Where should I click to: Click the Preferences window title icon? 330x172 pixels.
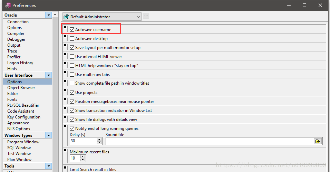(8, 5)
